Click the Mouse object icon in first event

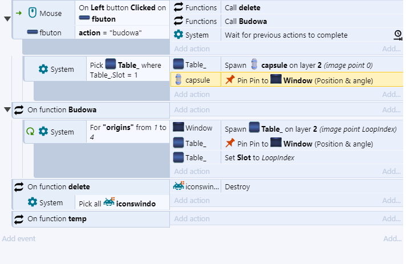click(x=33, y=13)
